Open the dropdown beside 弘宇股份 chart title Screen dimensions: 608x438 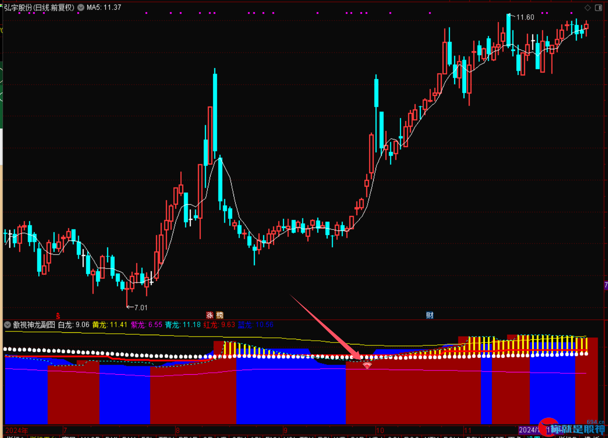[81, 7]
